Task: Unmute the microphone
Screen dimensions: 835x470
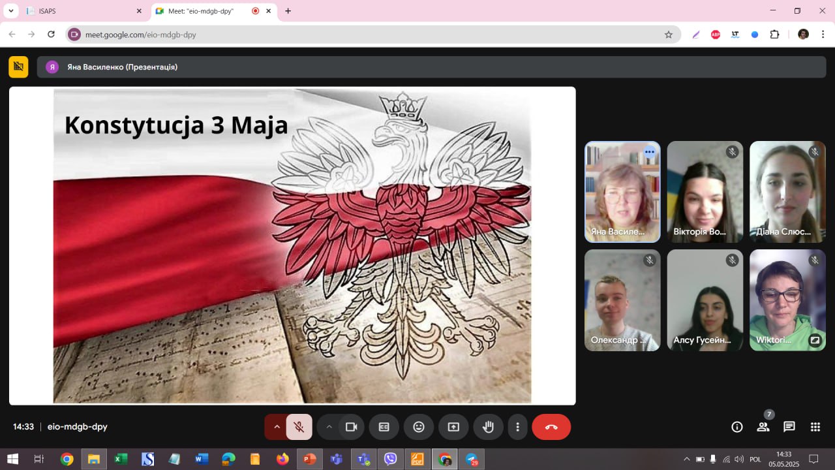Action: 299,427
